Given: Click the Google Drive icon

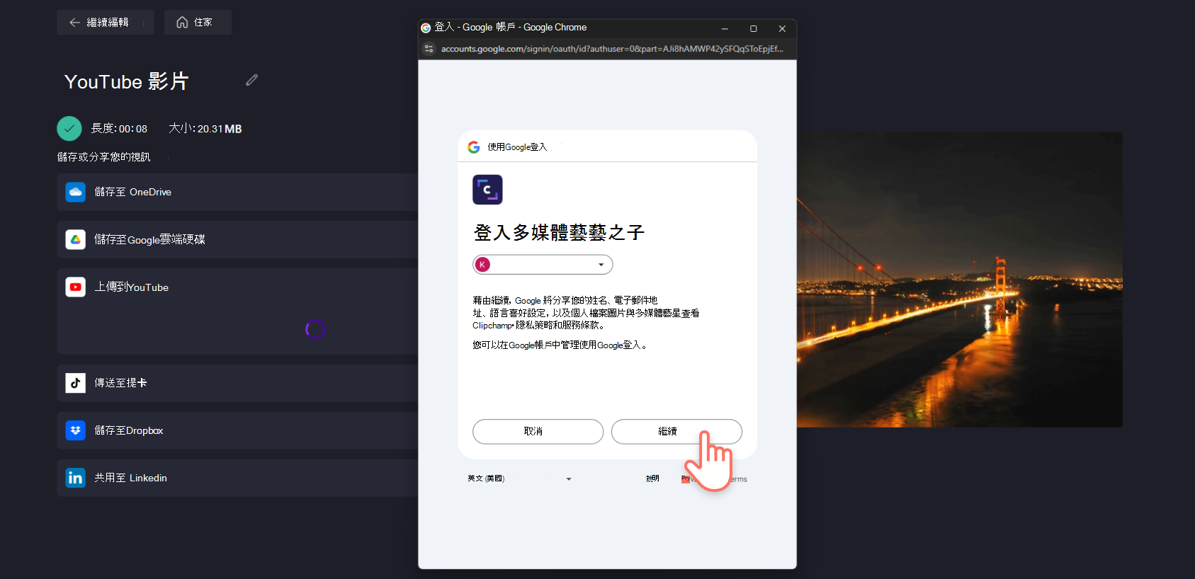Looking at the screenshot, I should [x=76, y=239].
